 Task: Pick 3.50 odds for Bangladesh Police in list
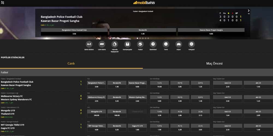[x=96, y=85]
